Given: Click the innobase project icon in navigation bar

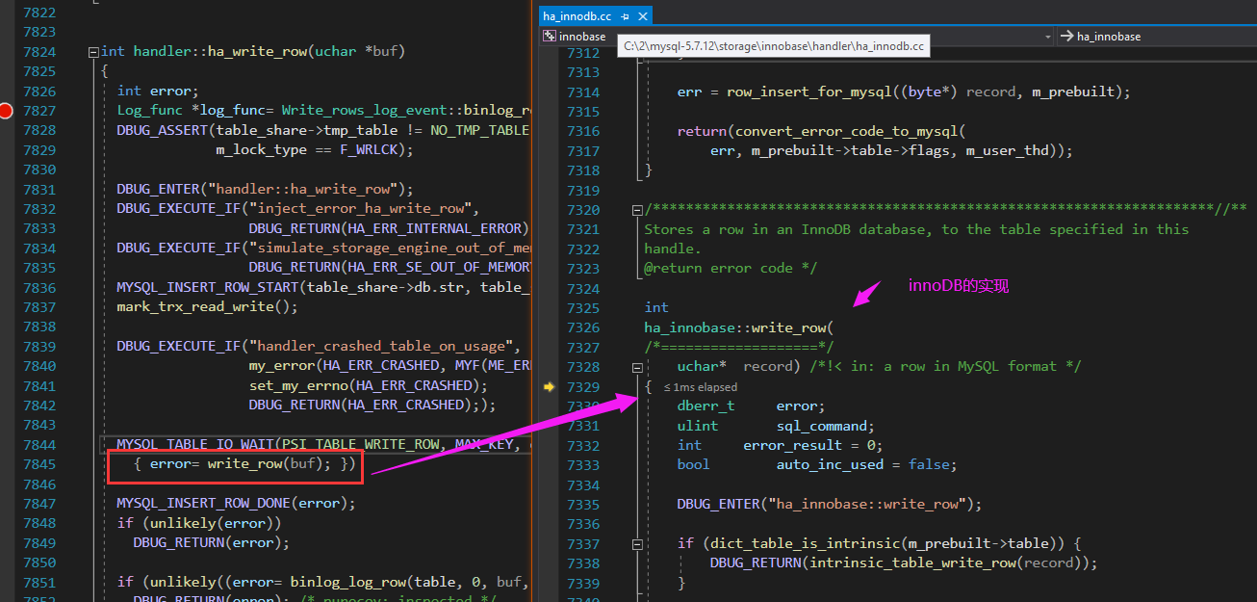Looking at the screenshot, I should pyautogui.click(x=550, y=36).
